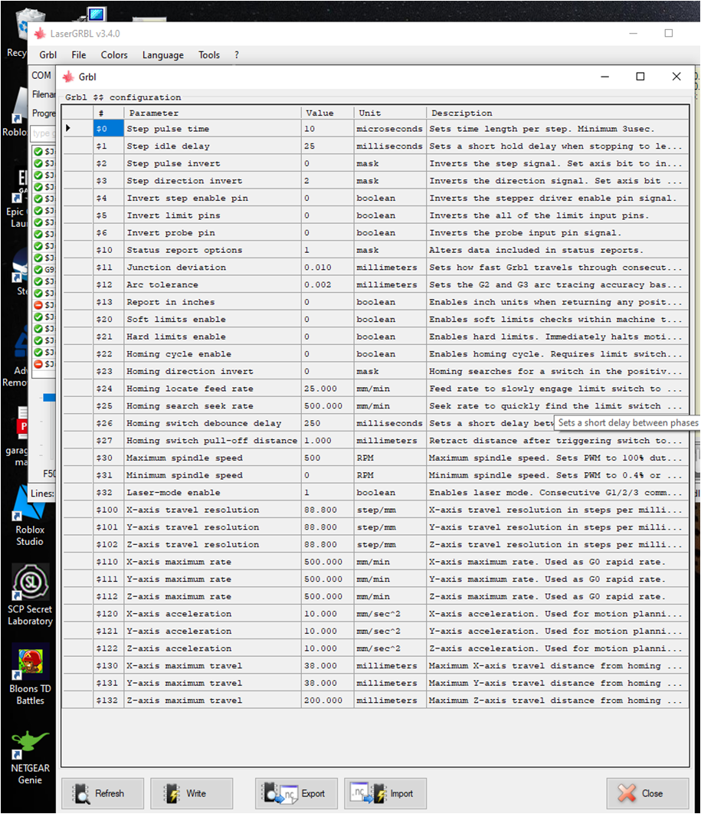Open the Tools menu

(x=209, y=55)
